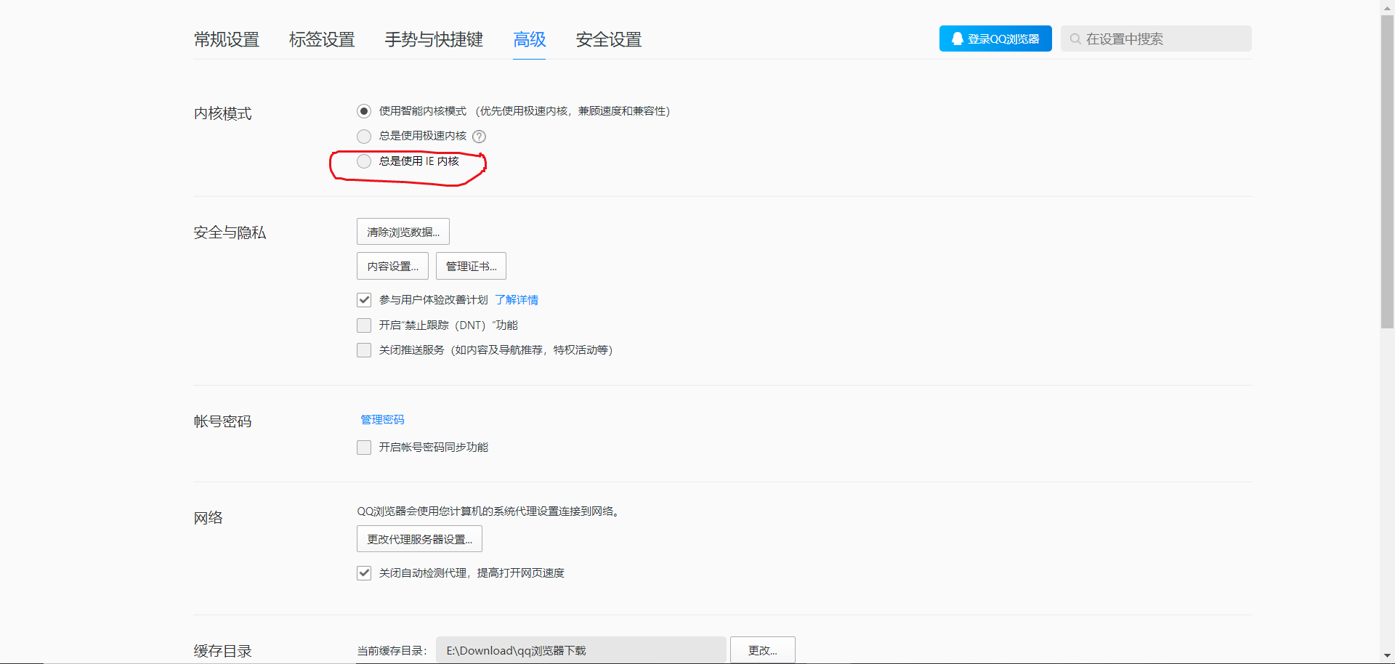Click the scrollbar up arrow
The image size is (1395, 664).
click(1387, 7)
